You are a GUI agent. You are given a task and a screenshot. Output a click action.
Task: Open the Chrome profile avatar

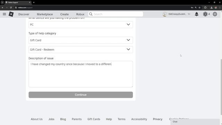coord(216,8)
